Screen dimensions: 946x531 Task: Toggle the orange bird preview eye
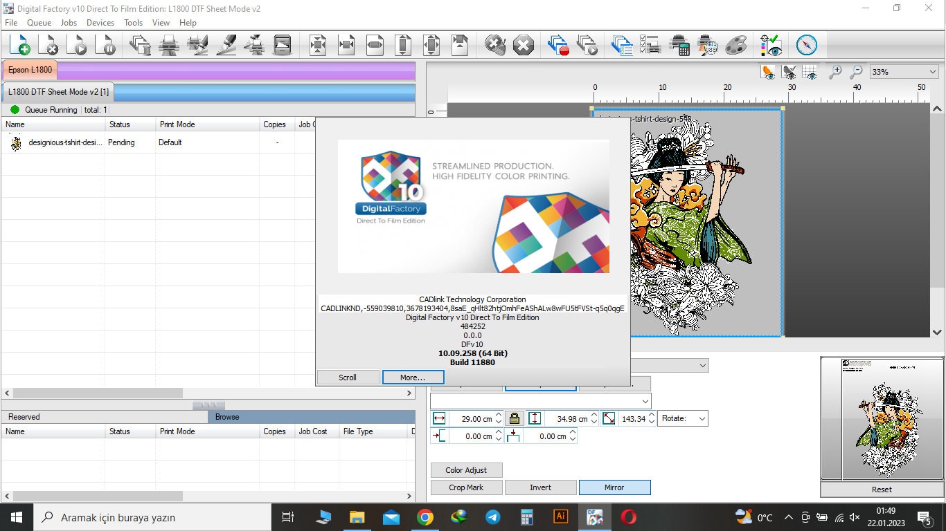point(769,72)
